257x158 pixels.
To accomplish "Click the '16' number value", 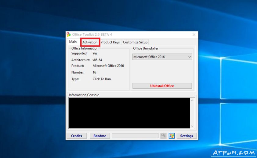I will 94,72.
